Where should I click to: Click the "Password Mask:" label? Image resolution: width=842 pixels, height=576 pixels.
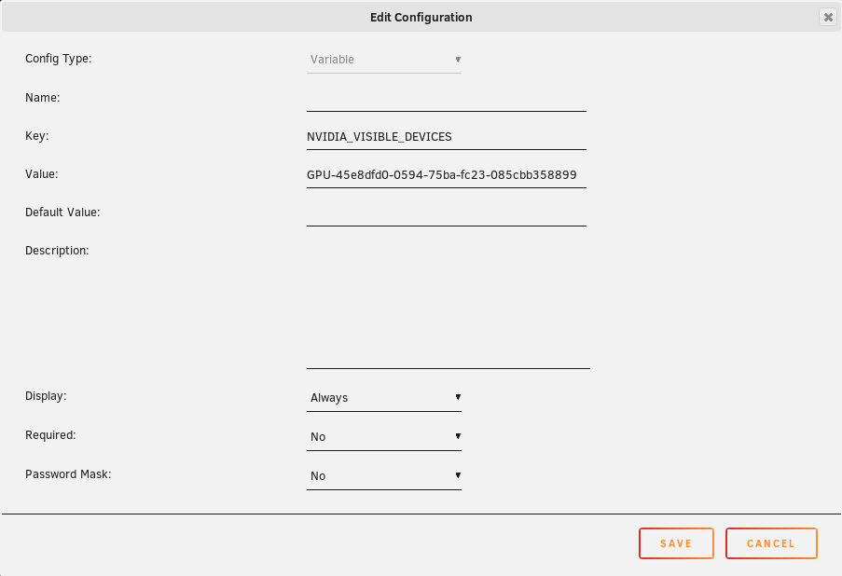point(68,474)
